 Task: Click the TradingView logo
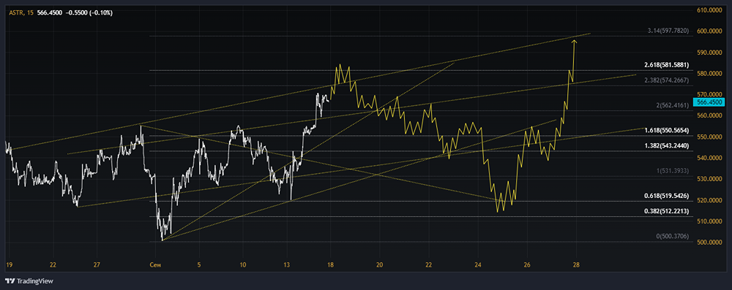point(29,281)
